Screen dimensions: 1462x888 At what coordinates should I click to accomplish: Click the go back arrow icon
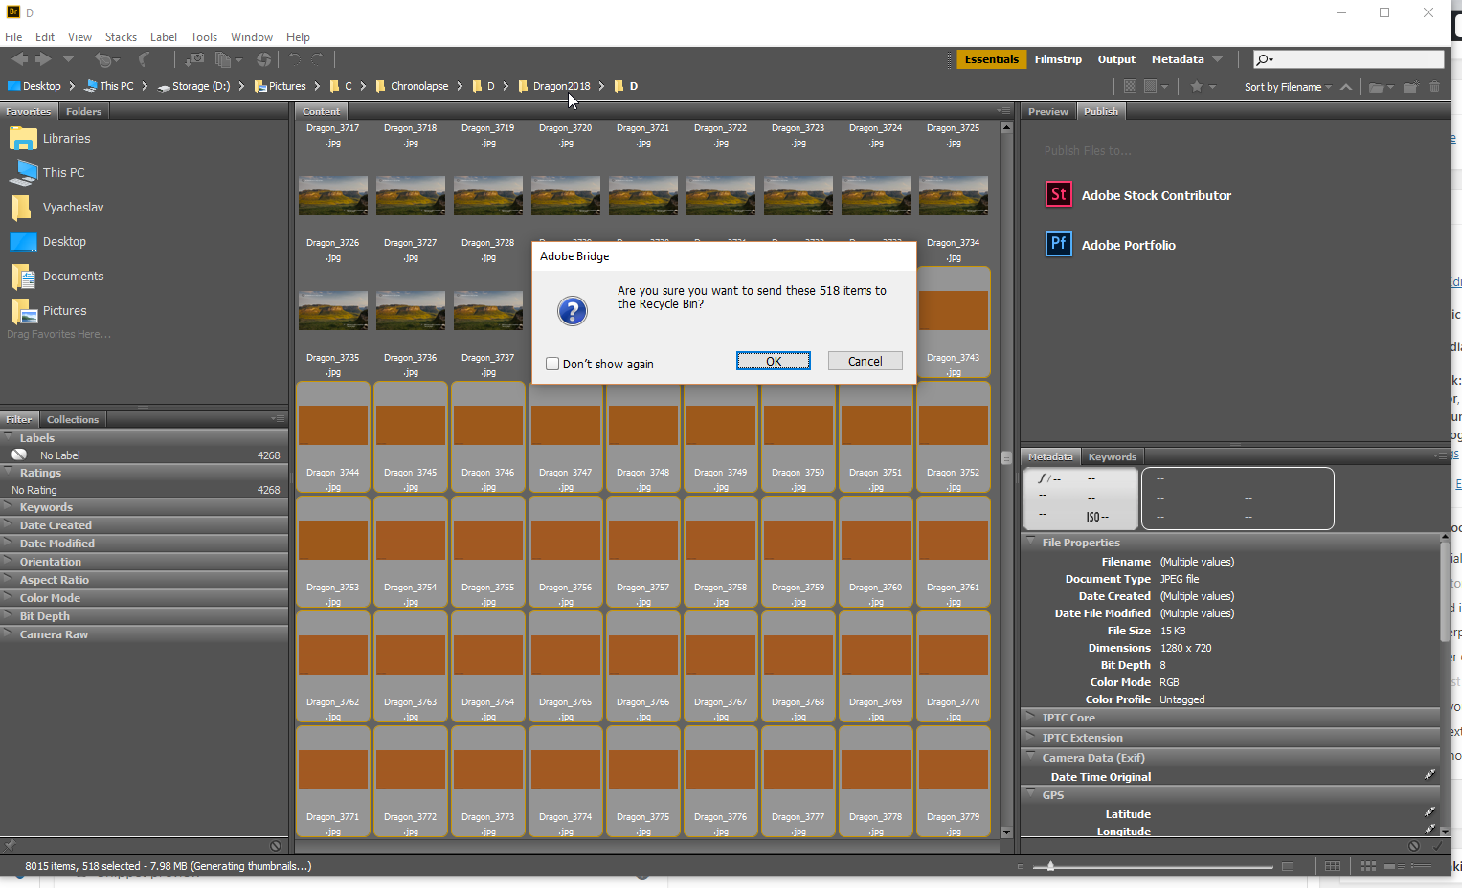(19, 59)
